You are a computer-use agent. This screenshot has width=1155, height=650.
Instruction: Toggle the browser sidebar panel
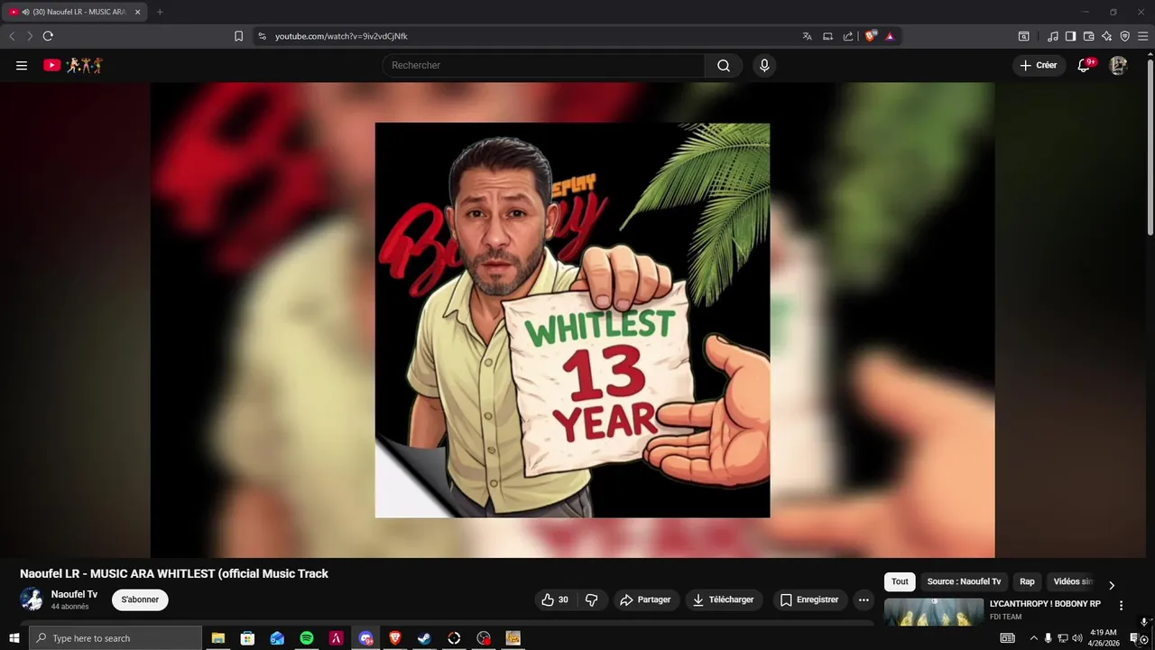[x=1070, y=36]
